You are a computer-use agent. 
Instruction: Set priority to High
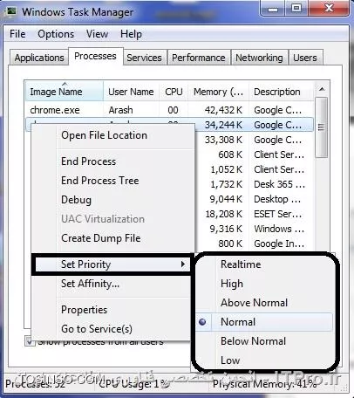click(265, 284)
